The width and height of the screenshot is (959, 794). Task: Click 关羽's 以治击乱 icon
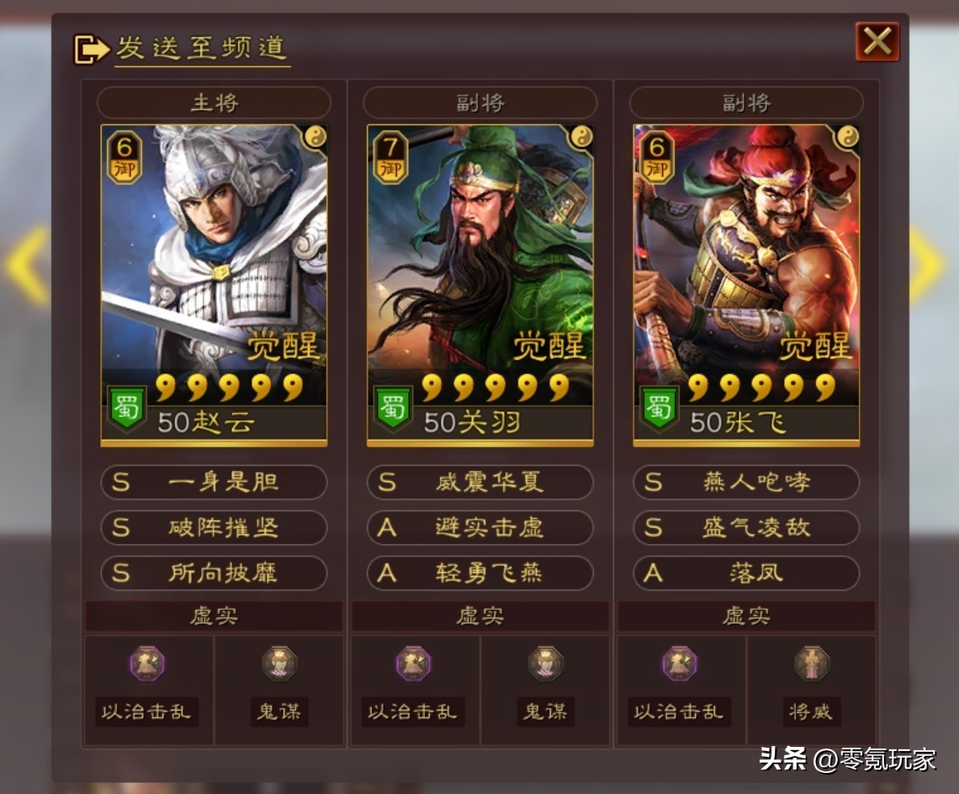(413, 664)
